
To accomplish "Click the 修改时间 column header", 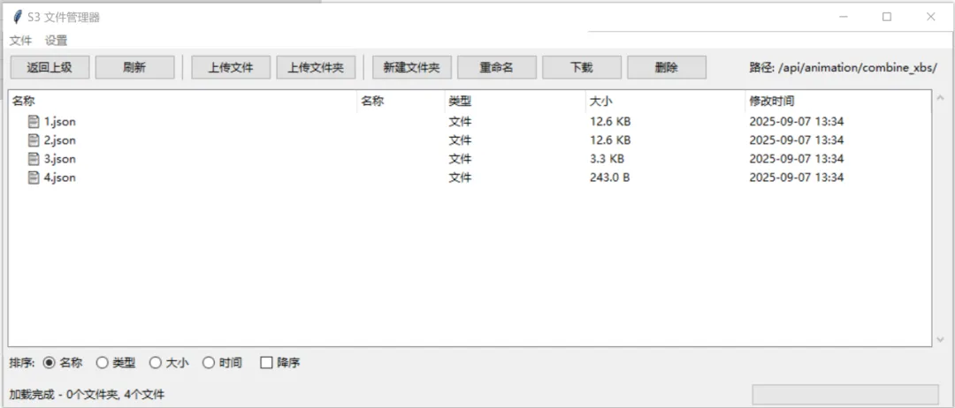I will 771,102.
